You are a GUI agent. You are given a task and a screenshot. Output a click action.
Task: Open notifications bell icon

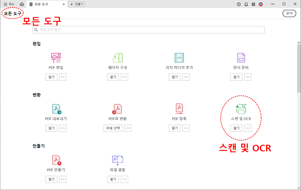tap(246, 4)
